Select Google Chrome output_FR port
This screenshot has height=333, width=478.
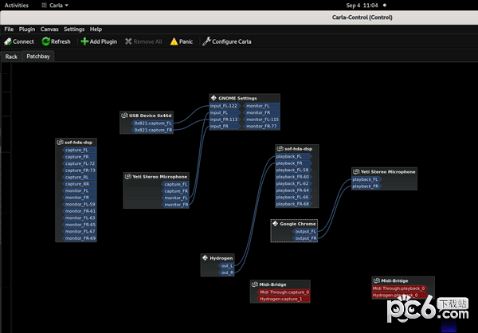click(305, 238)
